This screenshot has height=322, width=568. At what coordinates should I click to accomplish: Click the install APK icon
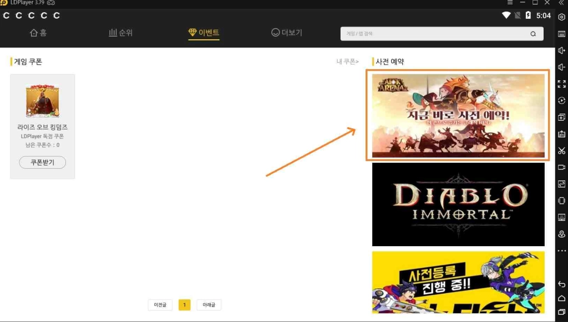click(561, 134)
